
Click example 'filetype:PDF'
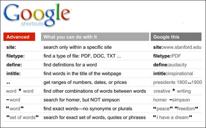[x=167, y=56]
